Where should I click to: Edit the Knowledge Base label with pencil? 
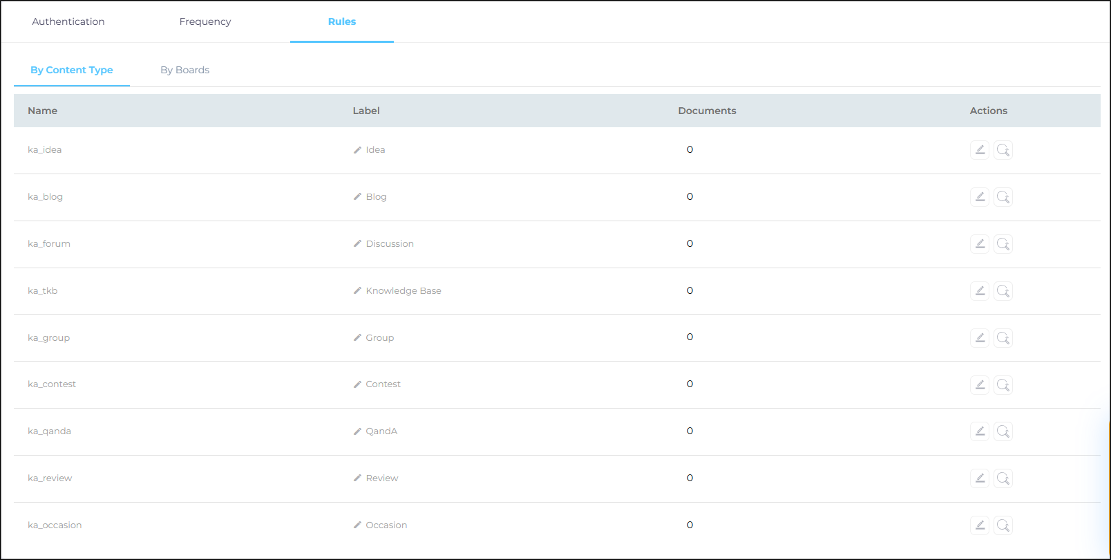click(x=357, y=291)
